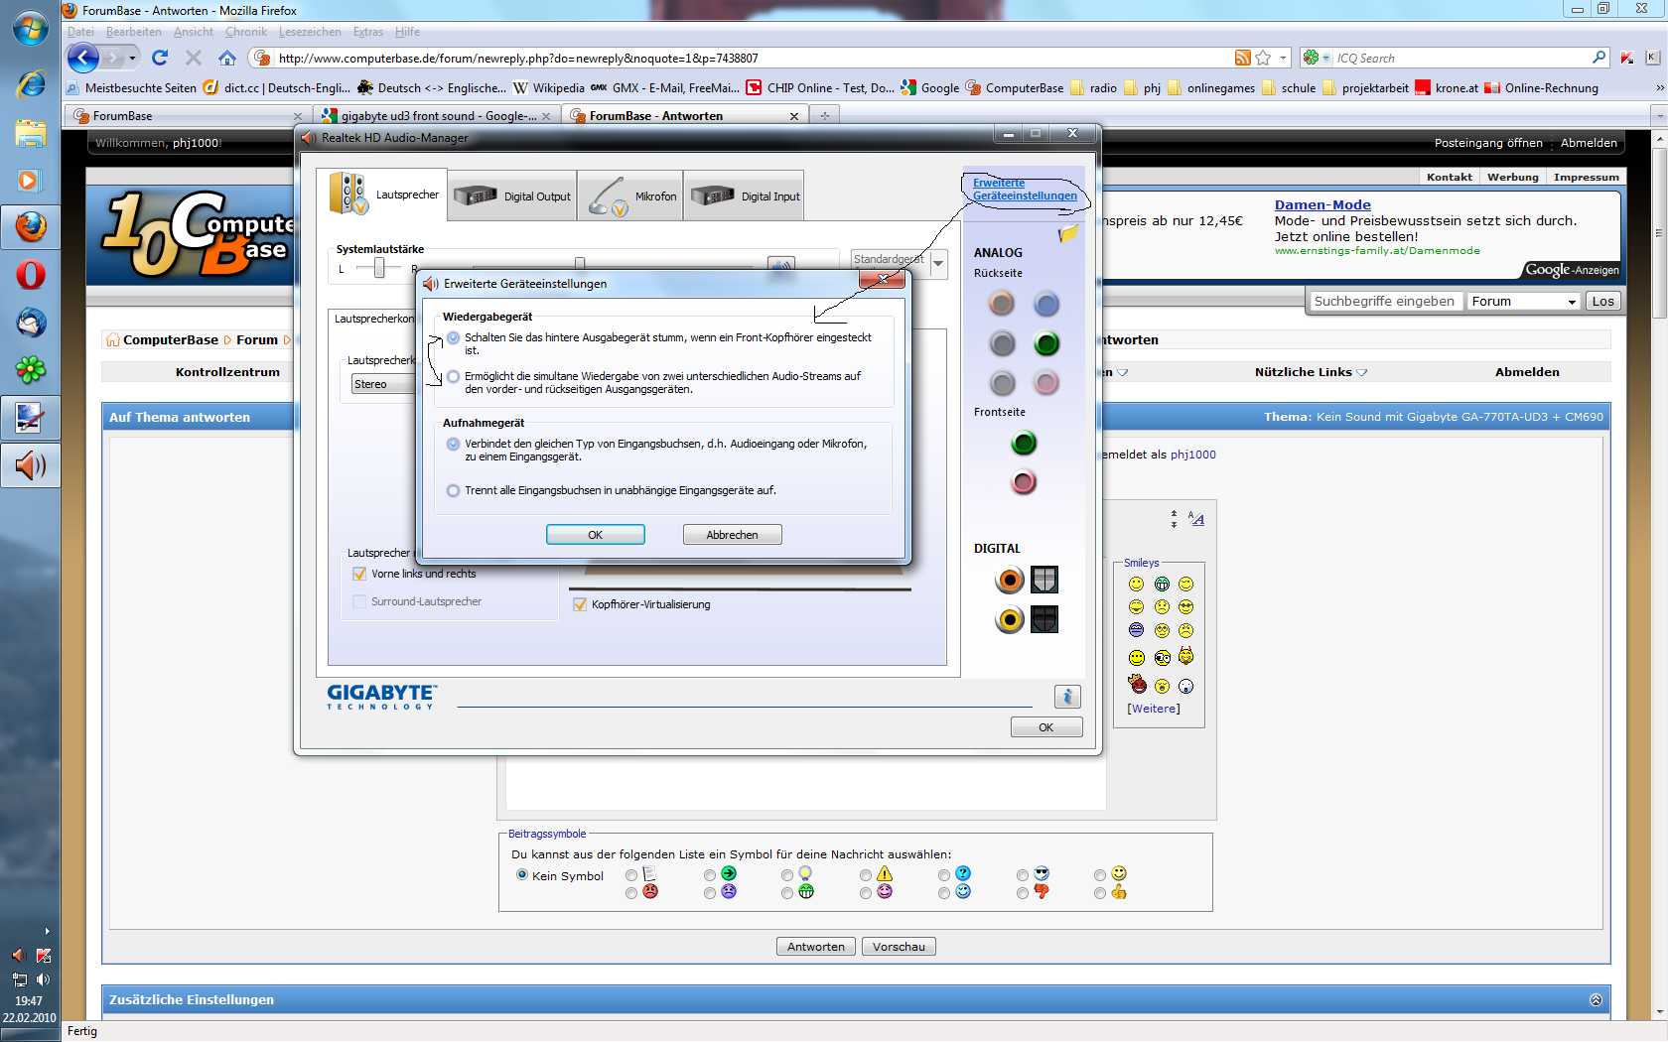1668x1042 pixels.
Task: Click the 'Suchbegriffe eingeben' search field
Action: tap(1384, 302)
